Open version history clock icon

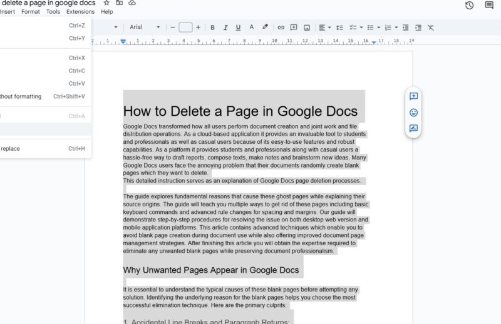click(469, 5)
